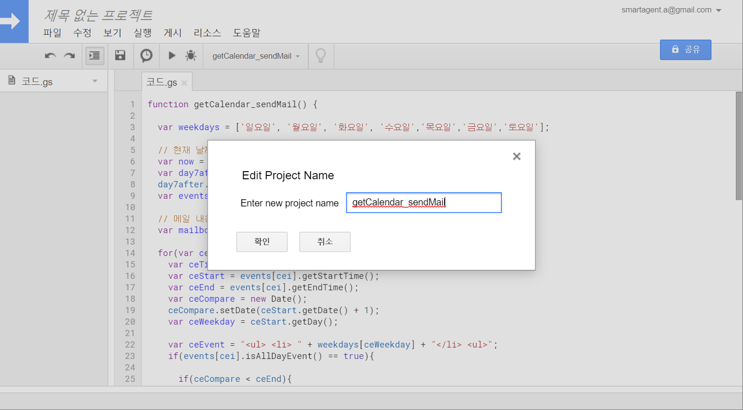Screen dimensions: 743x410
Task: Click the blue arrow Apps Script logo
Action: pyautogui.click(x=12, y=21)
